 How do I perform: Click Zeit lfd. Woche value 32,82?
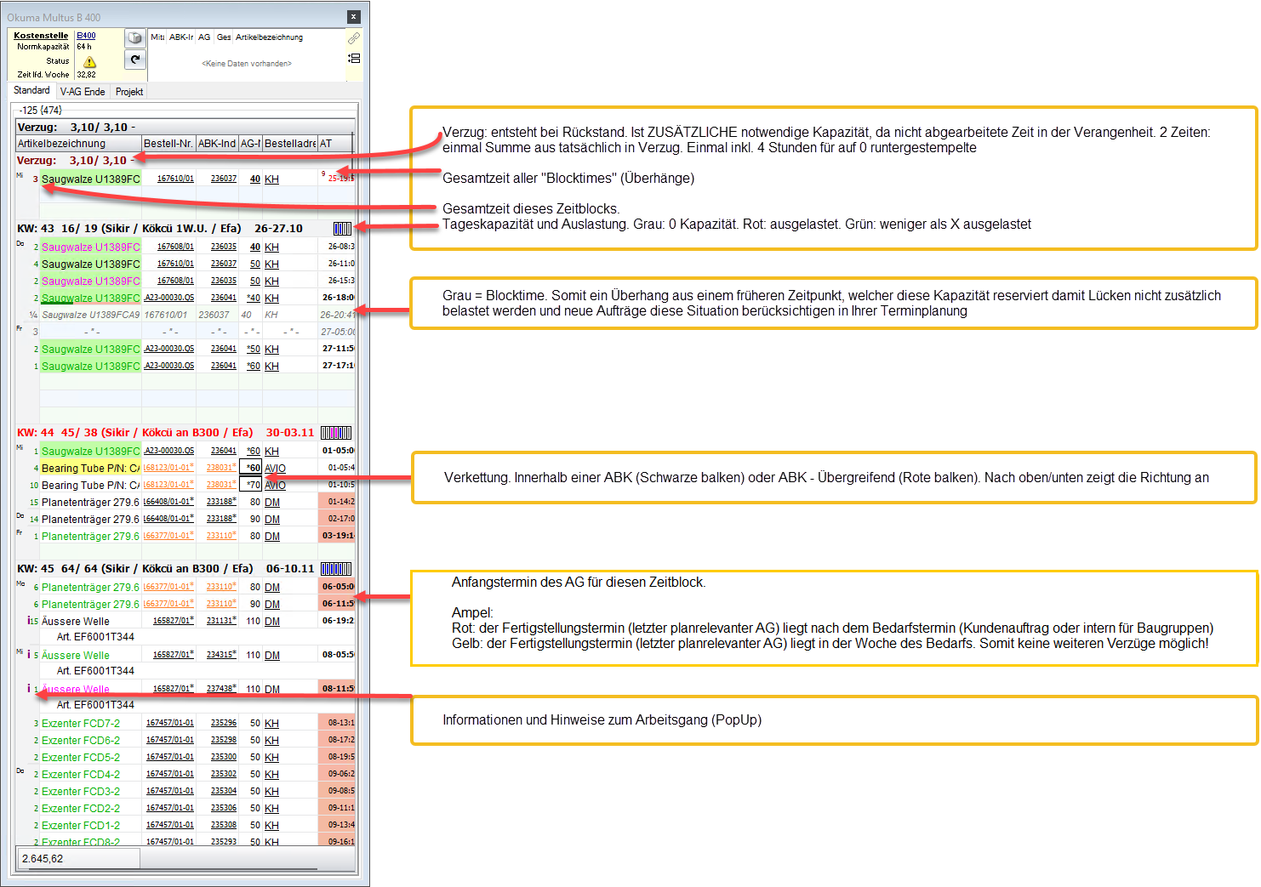[87, 75]
